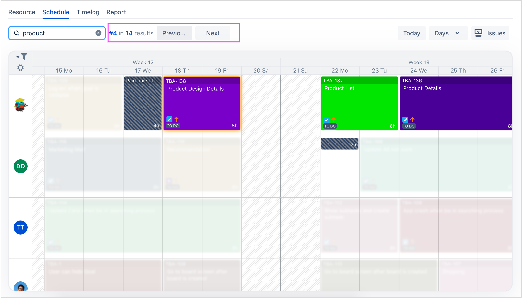Jump to Today in schedule

click(411, 33)
